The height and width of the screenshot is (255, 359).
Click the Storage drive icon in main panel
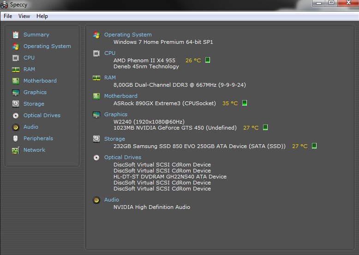(96, 139)
